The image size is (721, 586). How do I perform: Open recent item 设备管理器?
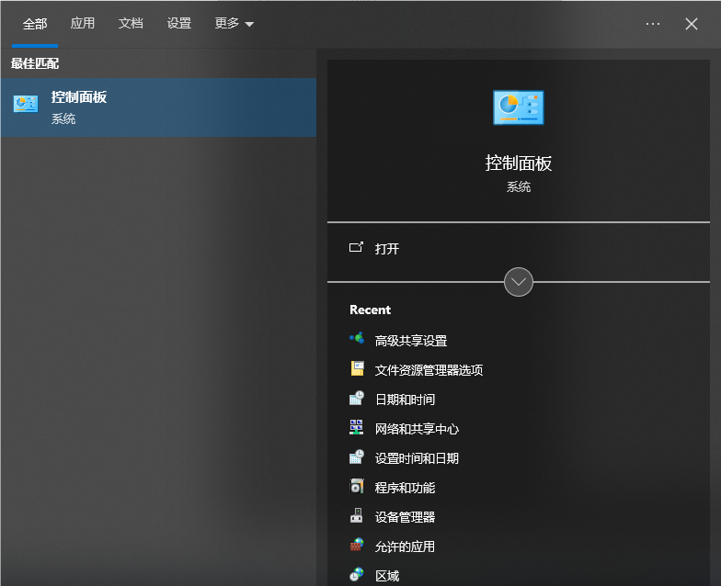pos(405,517)
